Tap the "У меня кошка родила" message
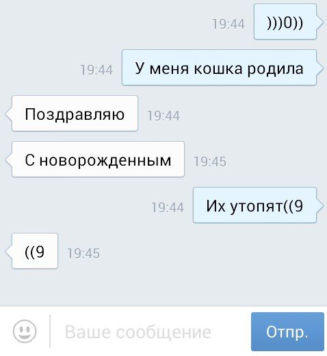The width and height of the screenshot is (327, 356). (x=219, y=68)
